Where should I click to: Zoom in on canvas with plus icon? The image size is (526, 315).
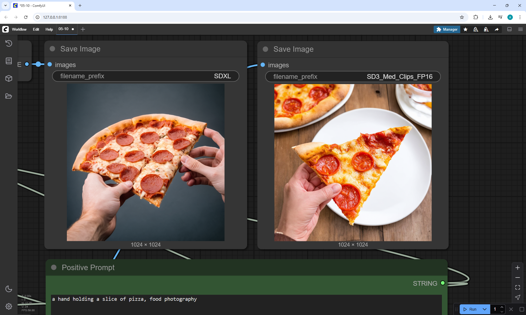click(518, 268)
